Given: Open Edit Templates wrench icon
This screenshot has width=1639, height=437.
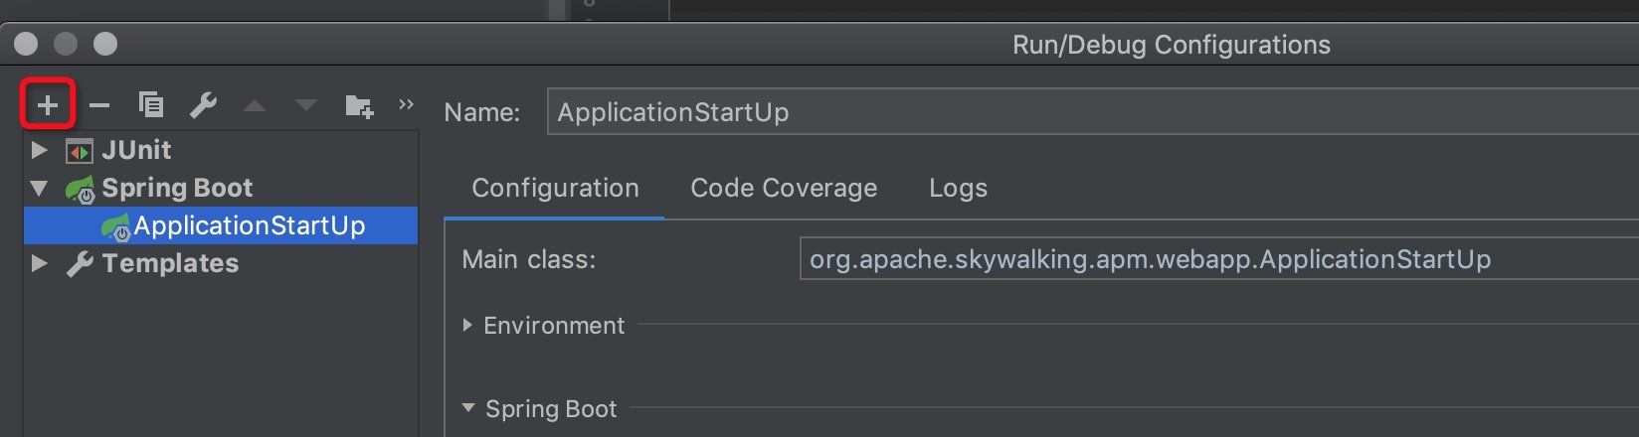Looking at the screenshot, I should pos(203,105).
